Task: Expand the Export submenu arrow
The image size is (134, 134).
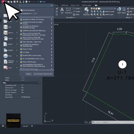Action: pos(17,44)
